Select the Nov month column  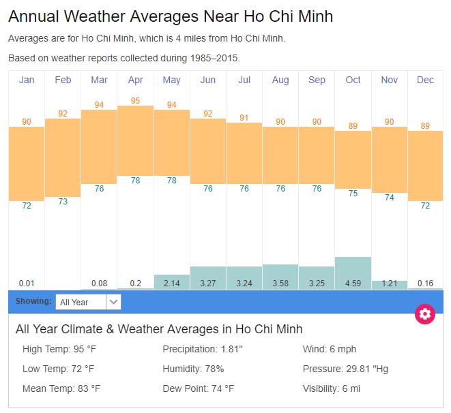coord(389,80)
